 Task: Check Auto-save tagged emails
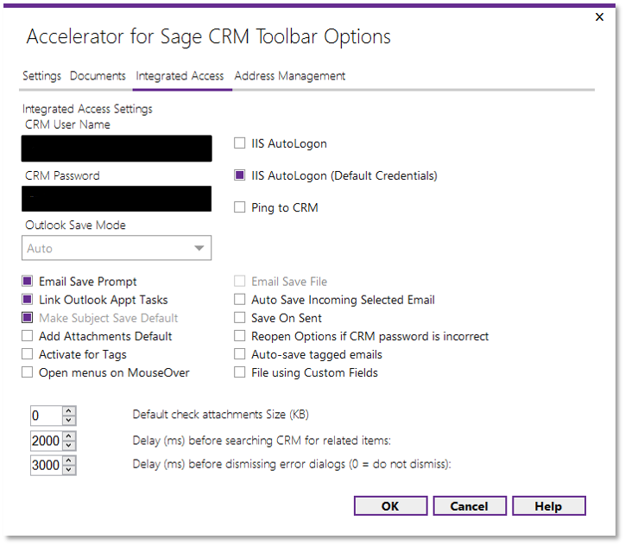point(240,354)
